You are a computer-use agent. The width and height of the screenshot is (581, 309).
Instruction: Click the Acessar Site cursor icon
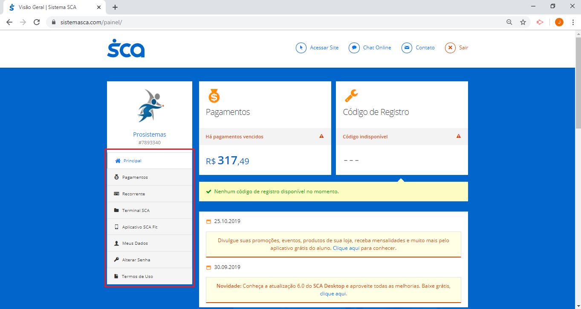point(301,48)
